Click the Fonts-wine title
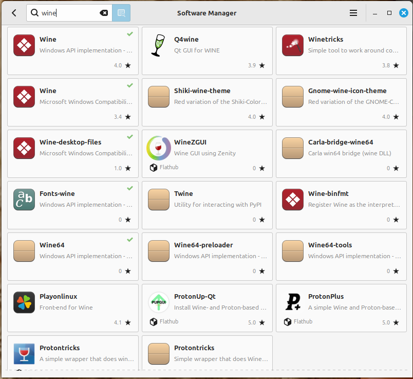The image size is (413, 379). [57, 193]
